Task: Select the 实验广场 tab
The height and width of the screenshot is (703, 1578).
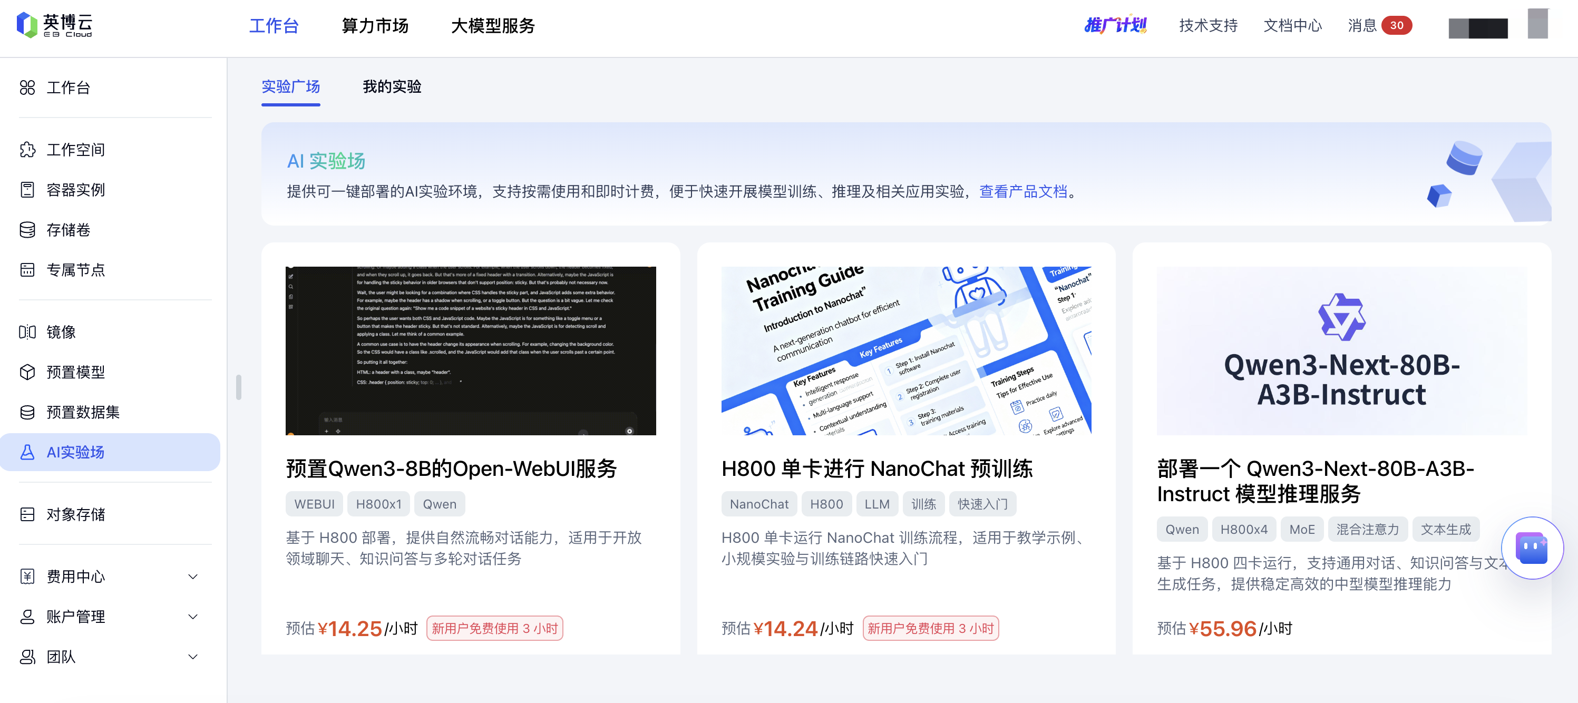Action: point(290,87)
